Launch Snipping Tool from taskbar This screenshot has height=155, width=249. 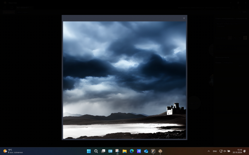pos(117,151)
